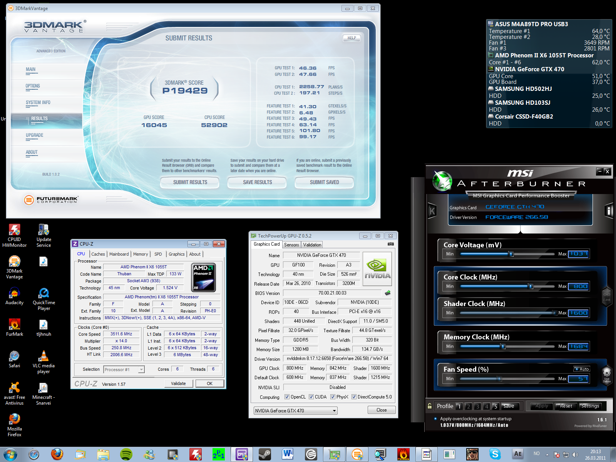Open avast! Free Antivirus desktop icon

[x=15, y=393]
